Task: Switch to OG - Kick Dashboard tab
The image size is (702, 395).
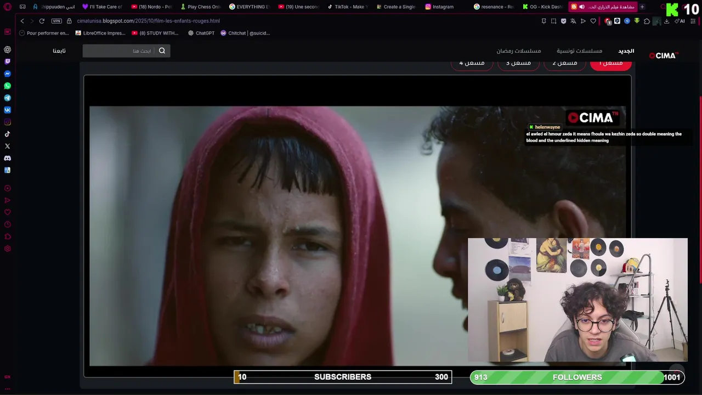Action: 544,7
